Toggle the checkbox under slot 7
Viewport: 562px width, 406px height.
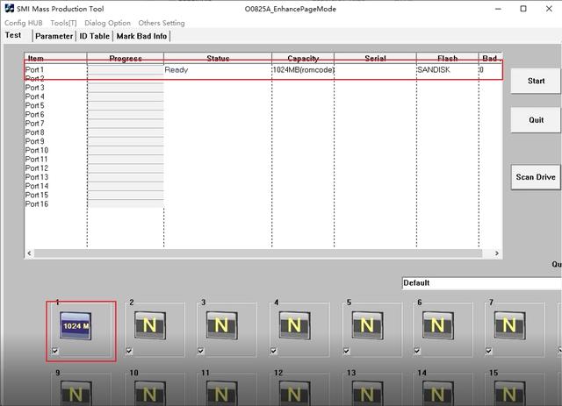(489, 351)
